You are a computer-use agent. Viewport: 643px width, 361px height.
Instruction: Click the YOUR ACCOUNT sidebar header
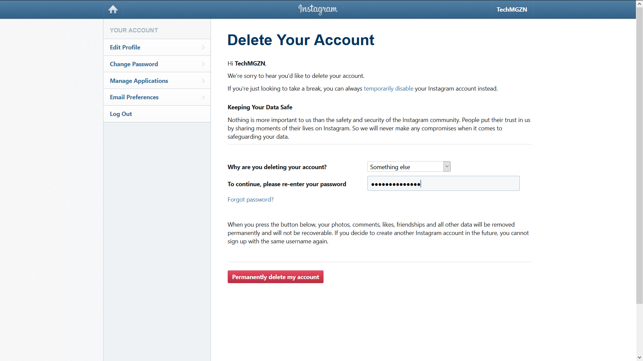[134, 30]
